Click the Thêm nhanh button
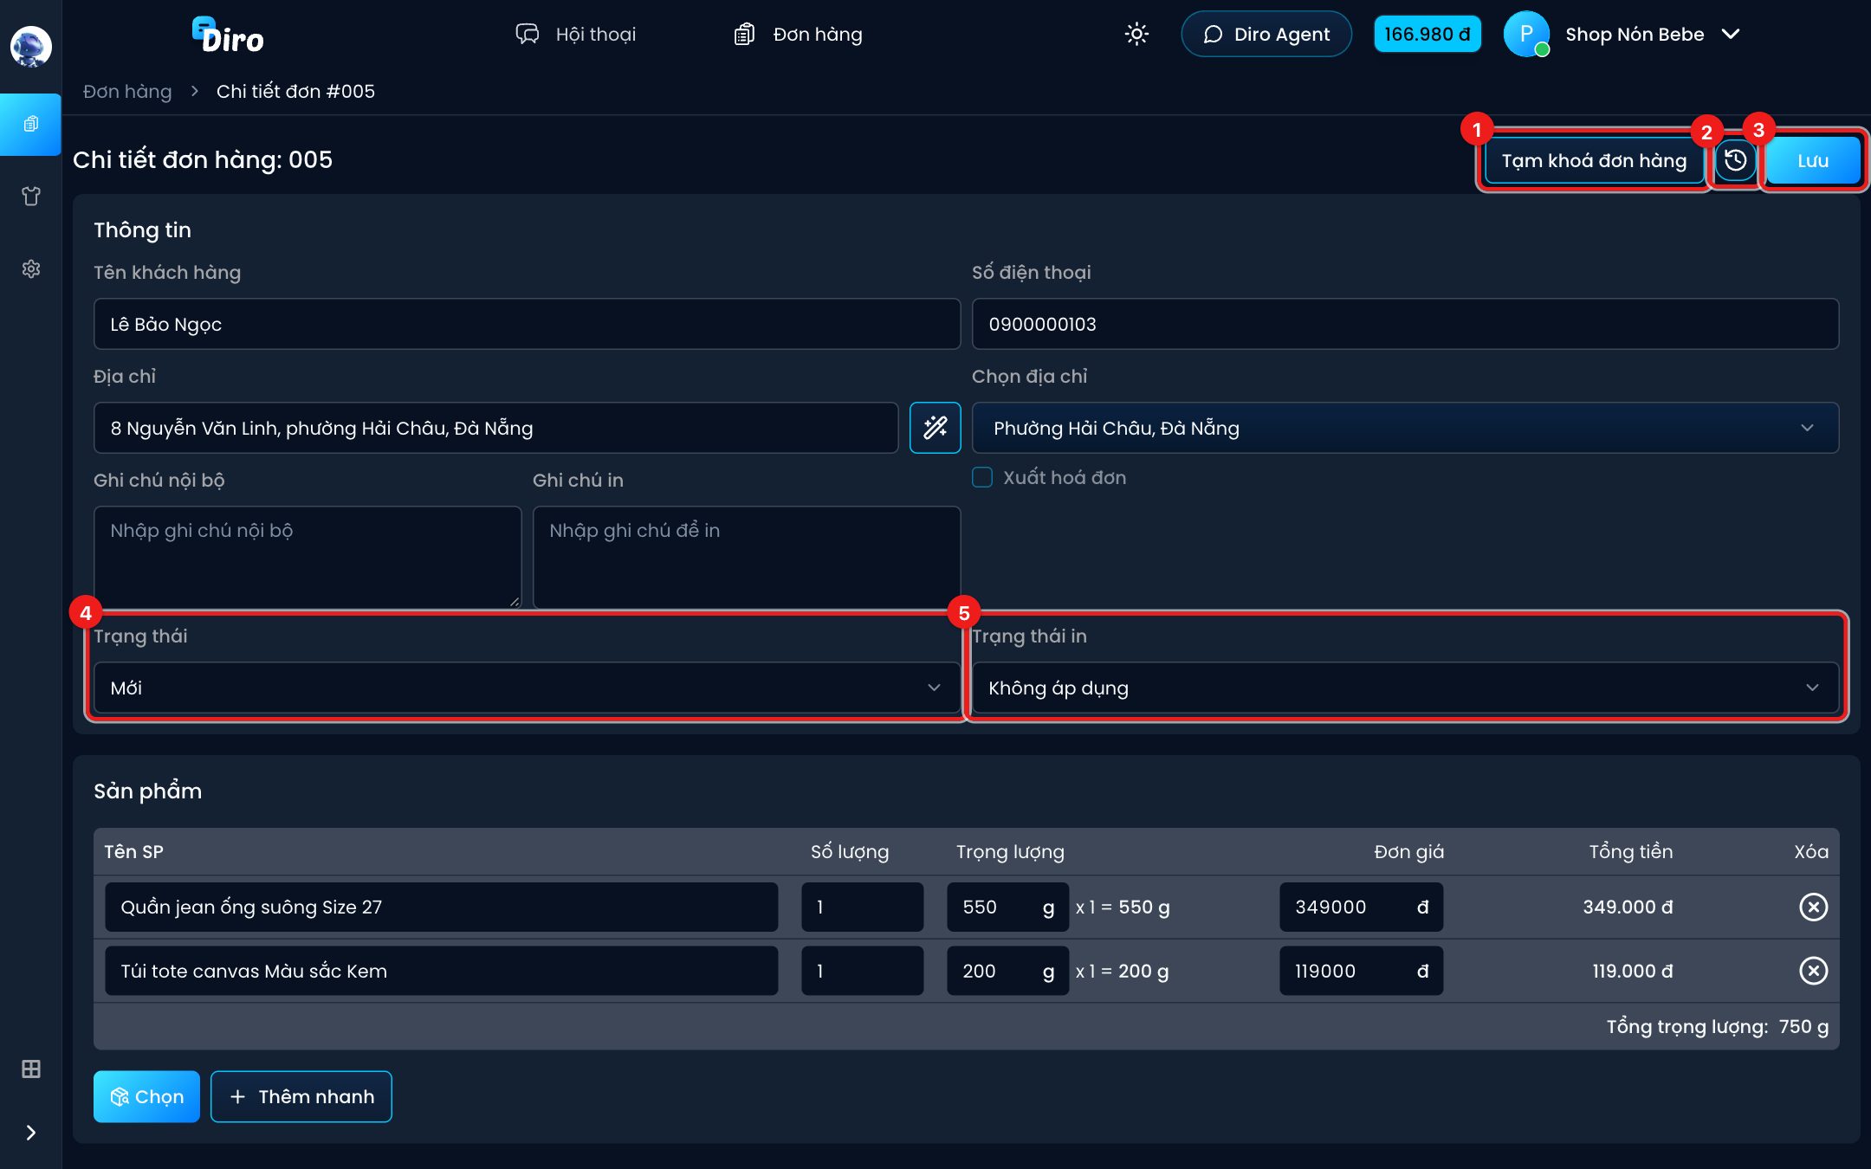 pyautogui.click(x=301, y=1096)
